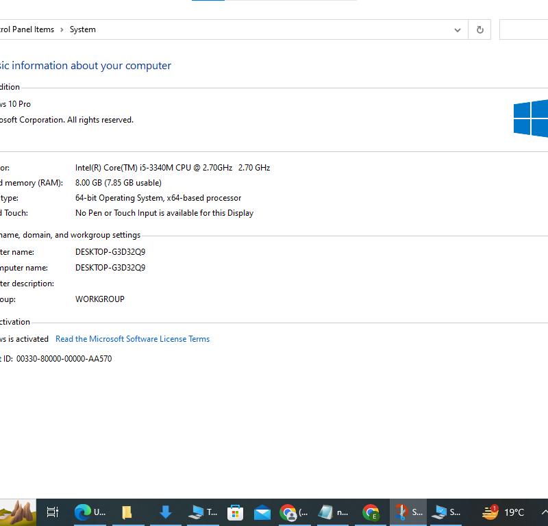Open the Mail app icon
Viewport: 548px width, 526px height.
click(262, 512)
